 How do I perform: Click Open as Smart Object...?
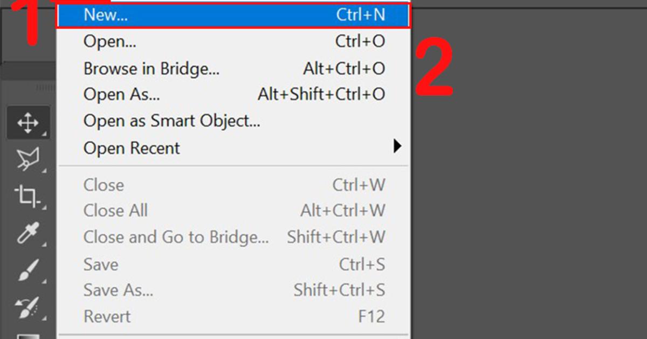171,121
